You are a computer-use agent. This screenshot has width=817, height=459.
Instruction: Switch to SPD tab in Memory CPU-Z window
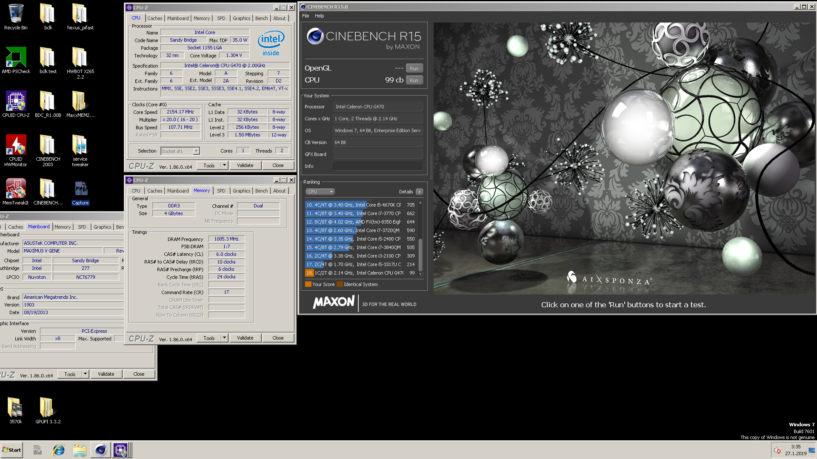click(221, 191)
